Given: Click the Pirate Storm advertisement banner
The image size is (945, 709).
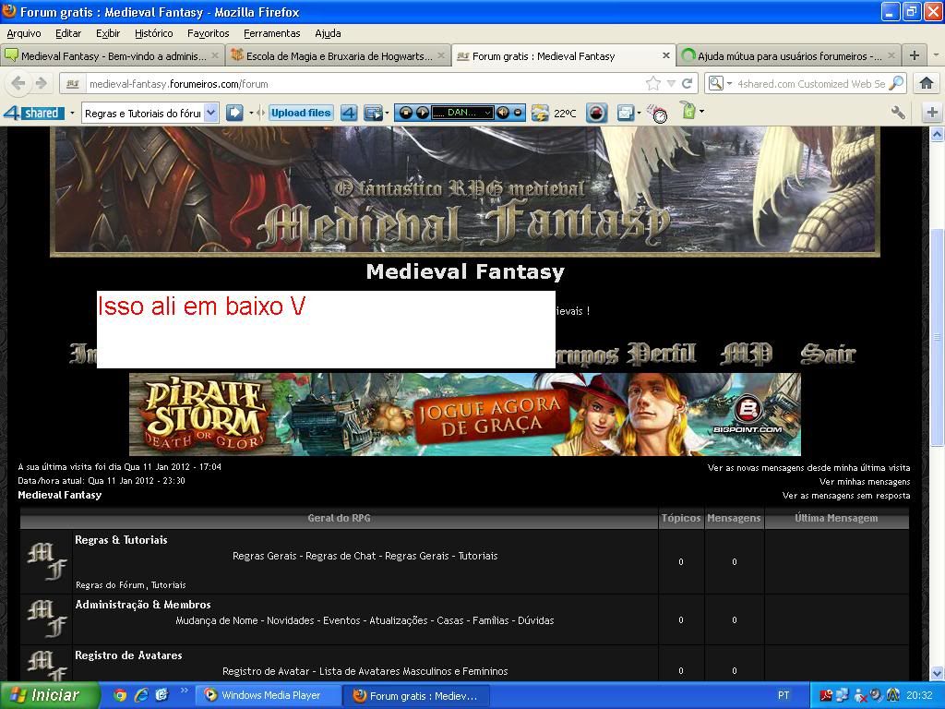Looking at the screenshot, I should [x=465, y=415].
